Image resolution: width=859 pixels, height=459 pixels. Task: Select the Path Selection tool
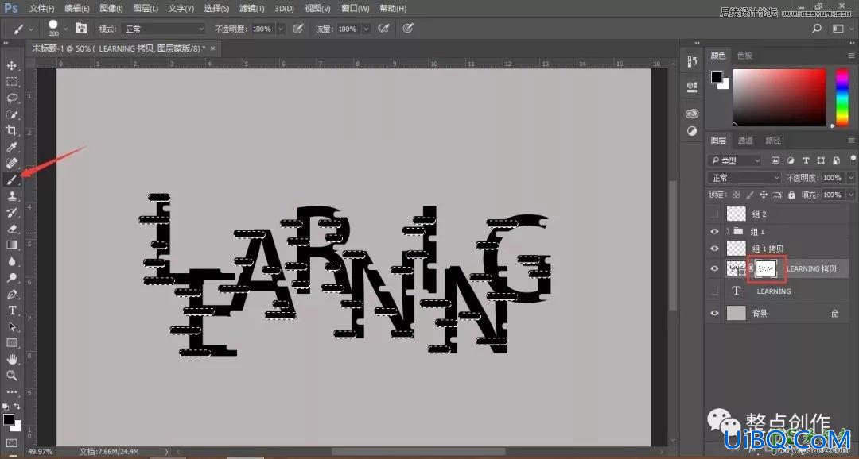tap(11, 327)
